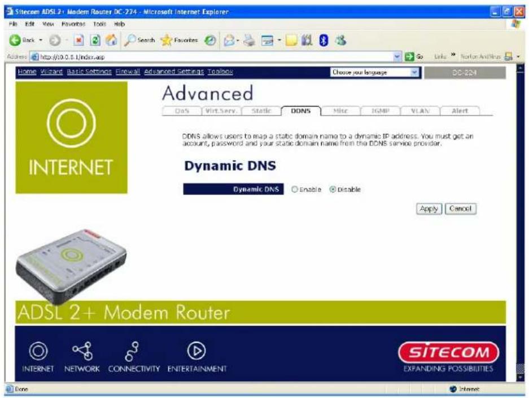Stop page loading with red X icon
529x398 pixels.
(x=79, y=40)
